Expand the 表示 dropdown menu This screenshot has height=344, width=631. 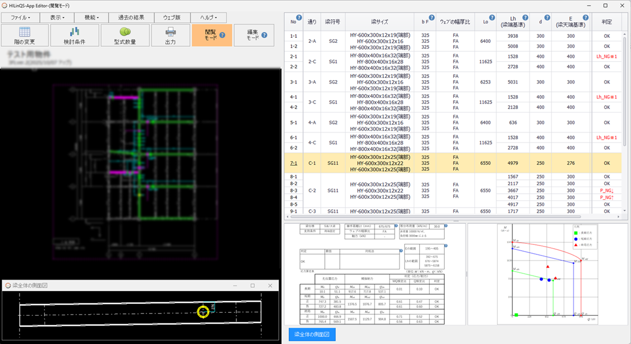pyautogui.click(x=57, y=17)
